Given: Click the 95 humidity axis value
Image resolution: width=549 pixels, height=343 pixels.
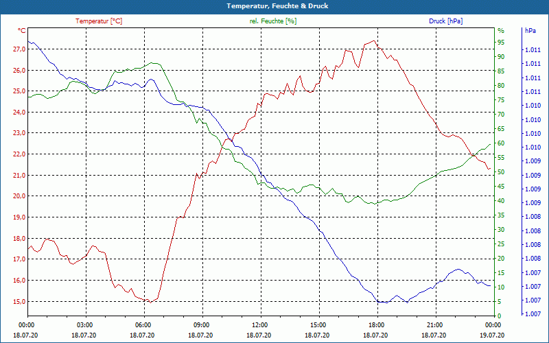Looking at the screenshot, I should tap(501, 43).
